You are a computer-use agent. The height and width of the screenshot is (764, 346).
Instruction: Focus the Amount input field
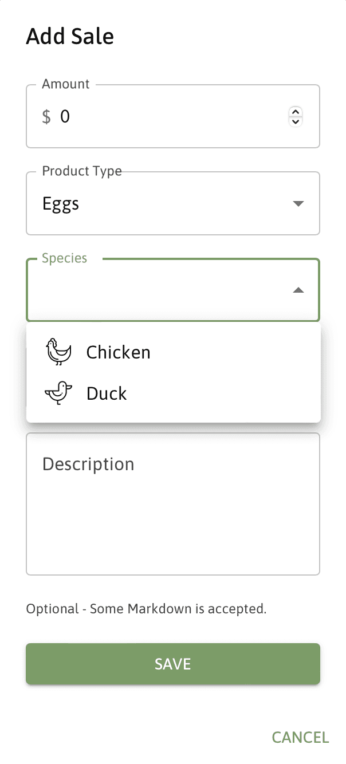[x=172, y=117]
